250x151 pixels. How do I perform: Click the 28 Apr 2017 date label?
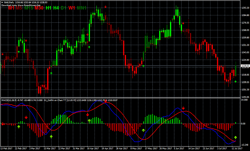[122, 148]
